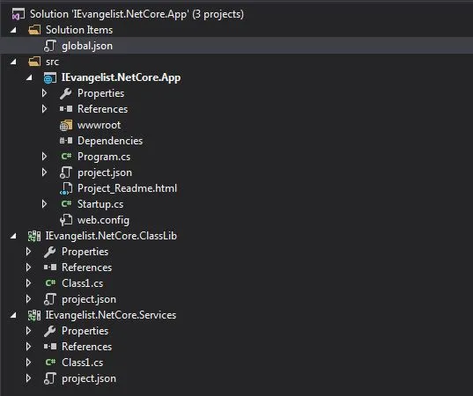Click the web.config file icon

[66, 220]
